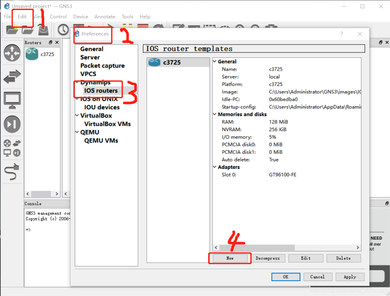Open the Edit menu
Image resolution: width=390 pixels, height=296 pixels.
click(22, 16)
